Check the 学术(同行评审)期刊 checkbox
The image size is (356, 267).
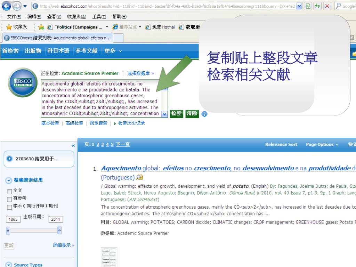(9, 207)
